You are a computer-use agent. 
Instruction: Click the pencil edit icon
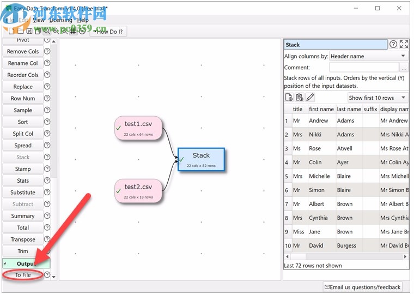pyautogui.click(x=310, y=98)
